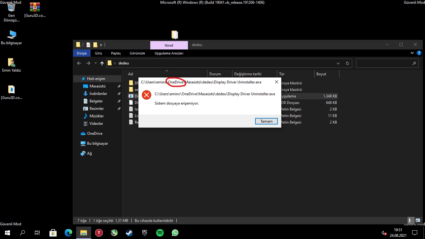Open Videolar in the navigation pane
Viewport: 425px width, 239px height.
96,124
